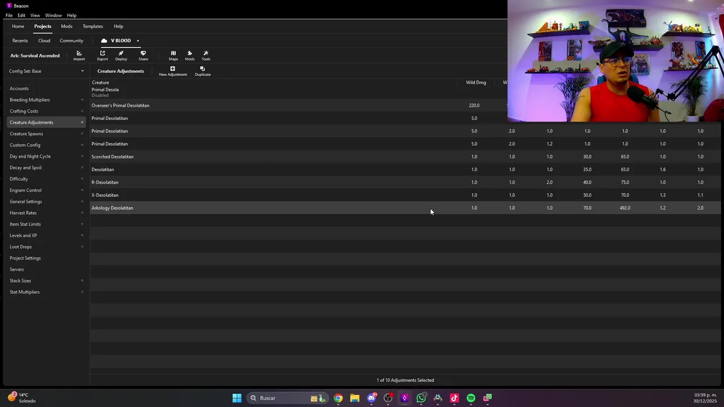
Task: Click the New Adjustment plus icon
Action: (x=173, y=71)
